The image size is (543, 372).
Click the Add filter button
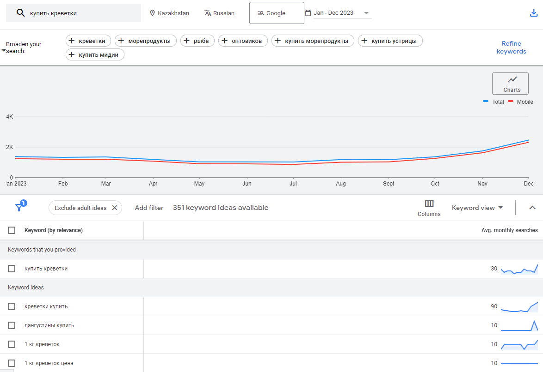[149, 208]
